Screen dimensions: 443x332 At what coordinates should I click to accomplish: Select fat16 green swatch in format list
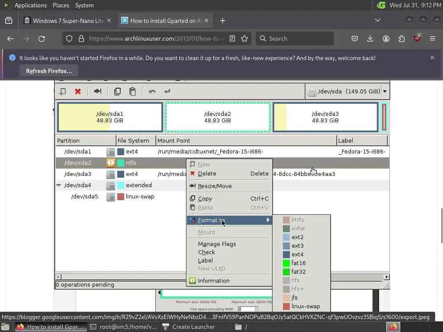(286, 263)
